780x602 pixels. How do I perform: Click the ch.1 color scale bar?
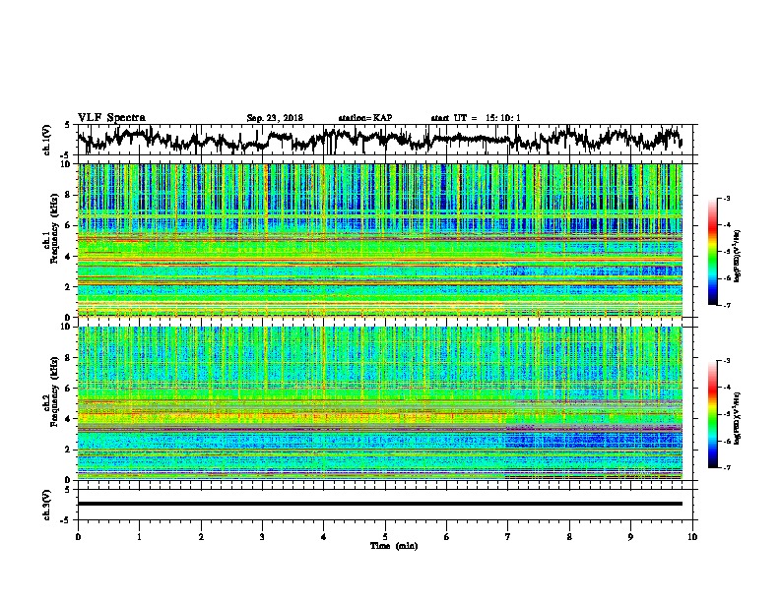tap(712, 252)
